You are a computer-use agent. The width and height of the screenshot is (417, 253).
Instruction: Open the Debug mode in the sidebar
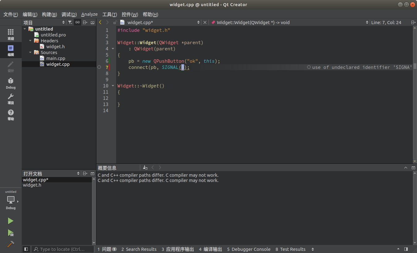point(11,83)
